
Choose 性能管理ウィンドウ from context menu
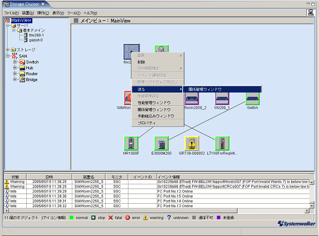pyautogui.click(x=158, y=103)
